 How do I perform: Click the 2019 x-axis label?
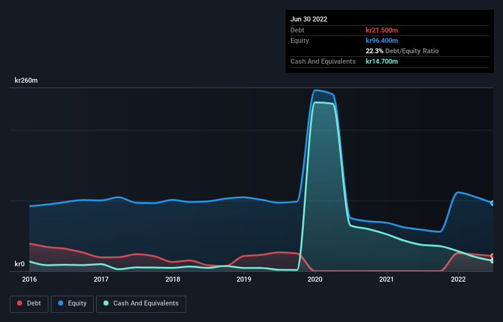[x=244, y=279]
